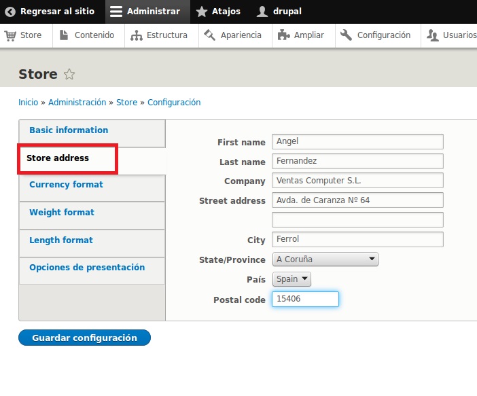Viewport: 477px width, 396px height.
Task: Click the back arrow icon beside Regresar al sitio
Action: click(x=10, y=12)
